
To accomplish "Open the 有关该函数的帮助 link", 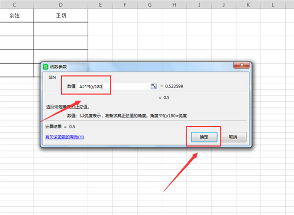I will pos(64,137).
